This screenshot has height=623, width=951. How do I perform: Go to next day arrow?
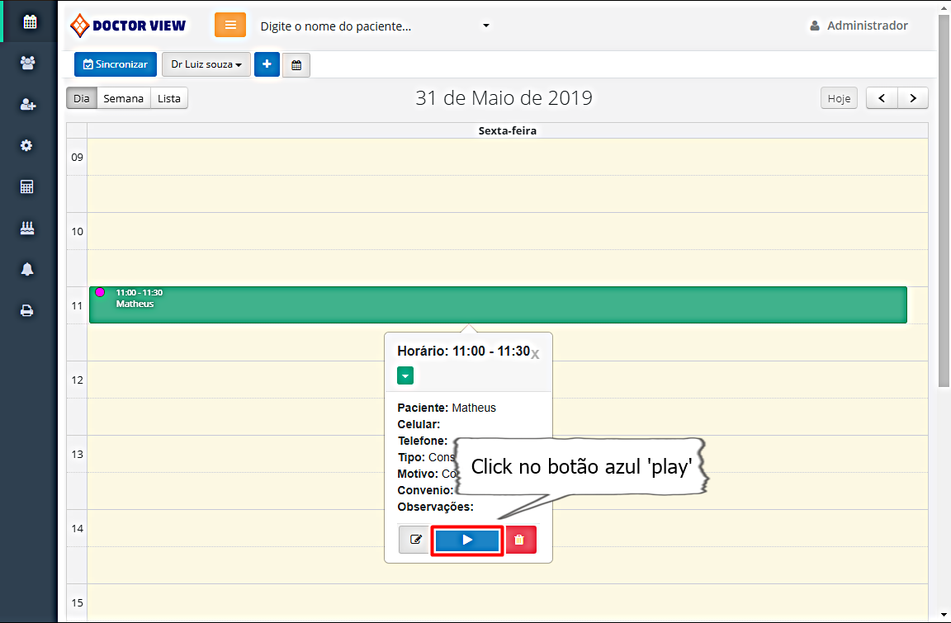[x=913, y=98]
